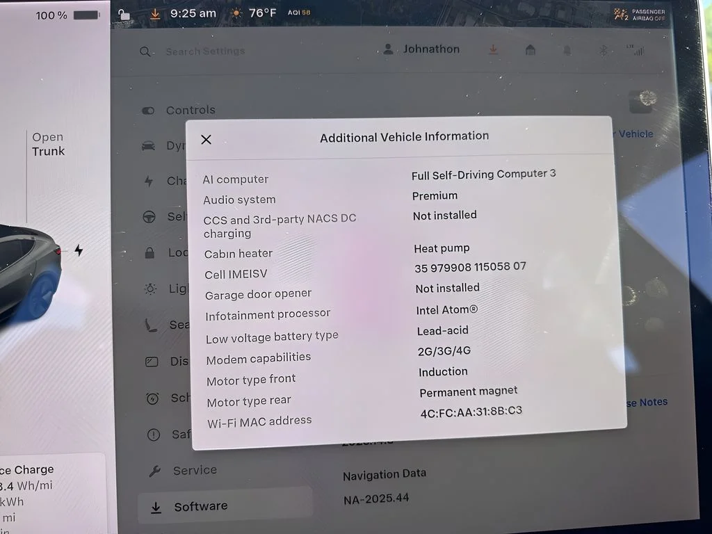Image resolution: width=712 pixels, height=534 pixels.
Task: Tap the lock icon in status bar
Action: 124,15
